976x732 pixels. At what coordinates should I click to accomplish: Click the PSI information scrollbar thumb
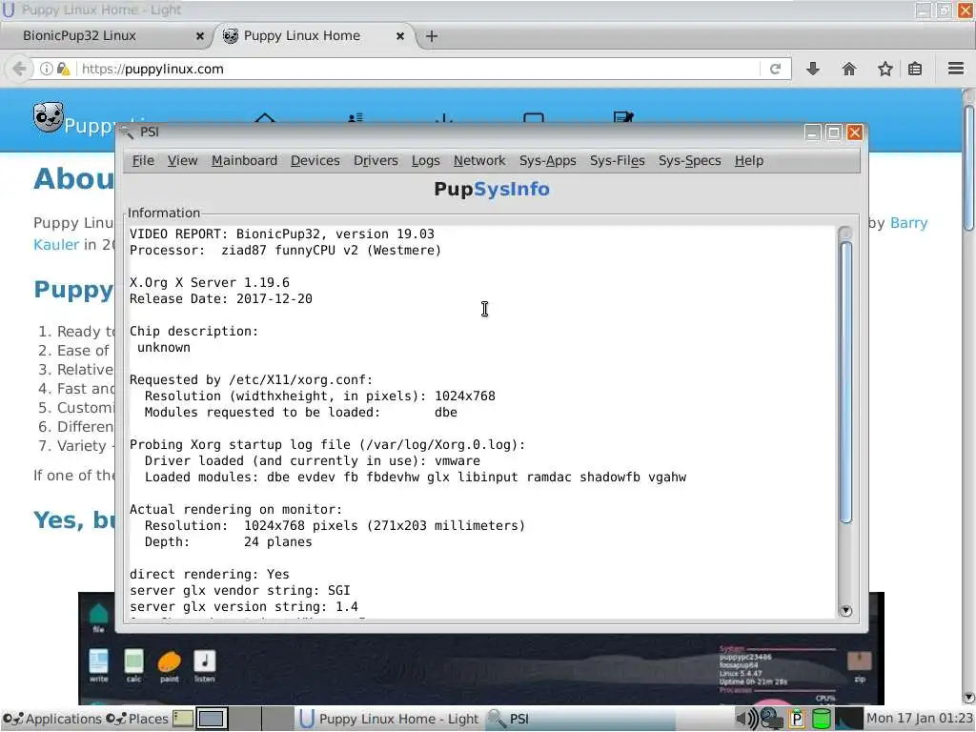pyautogui.click(x=845, y=382)
